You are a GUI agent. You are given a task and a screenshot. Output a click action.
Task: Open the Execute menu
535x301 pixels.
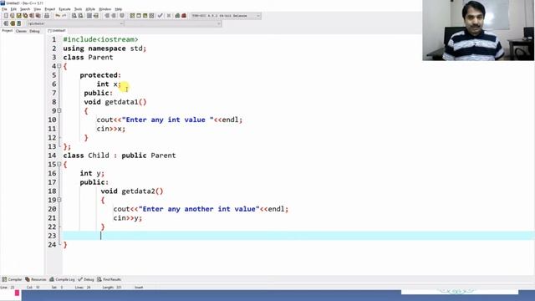pyautogui.click(x=64, y=9)
